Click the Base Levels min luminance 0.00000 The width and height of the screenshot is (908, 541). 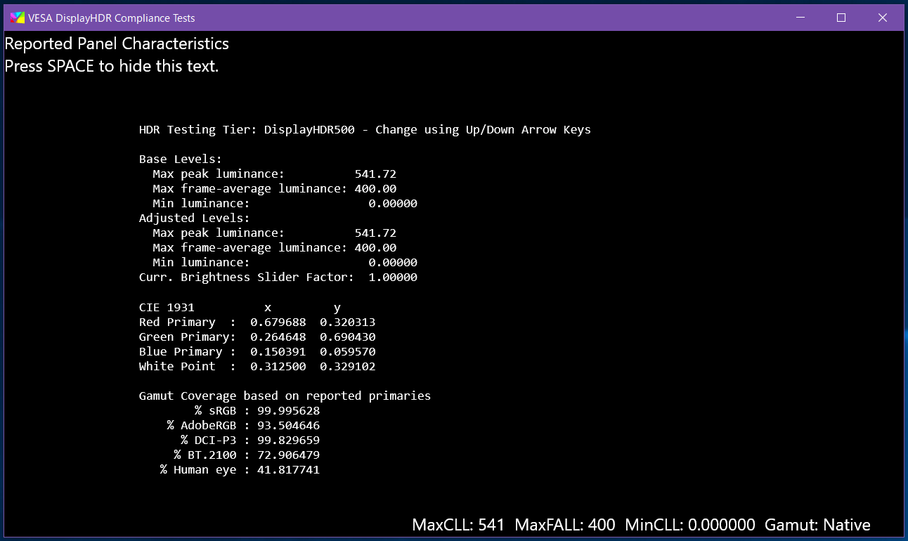(393, 204)
